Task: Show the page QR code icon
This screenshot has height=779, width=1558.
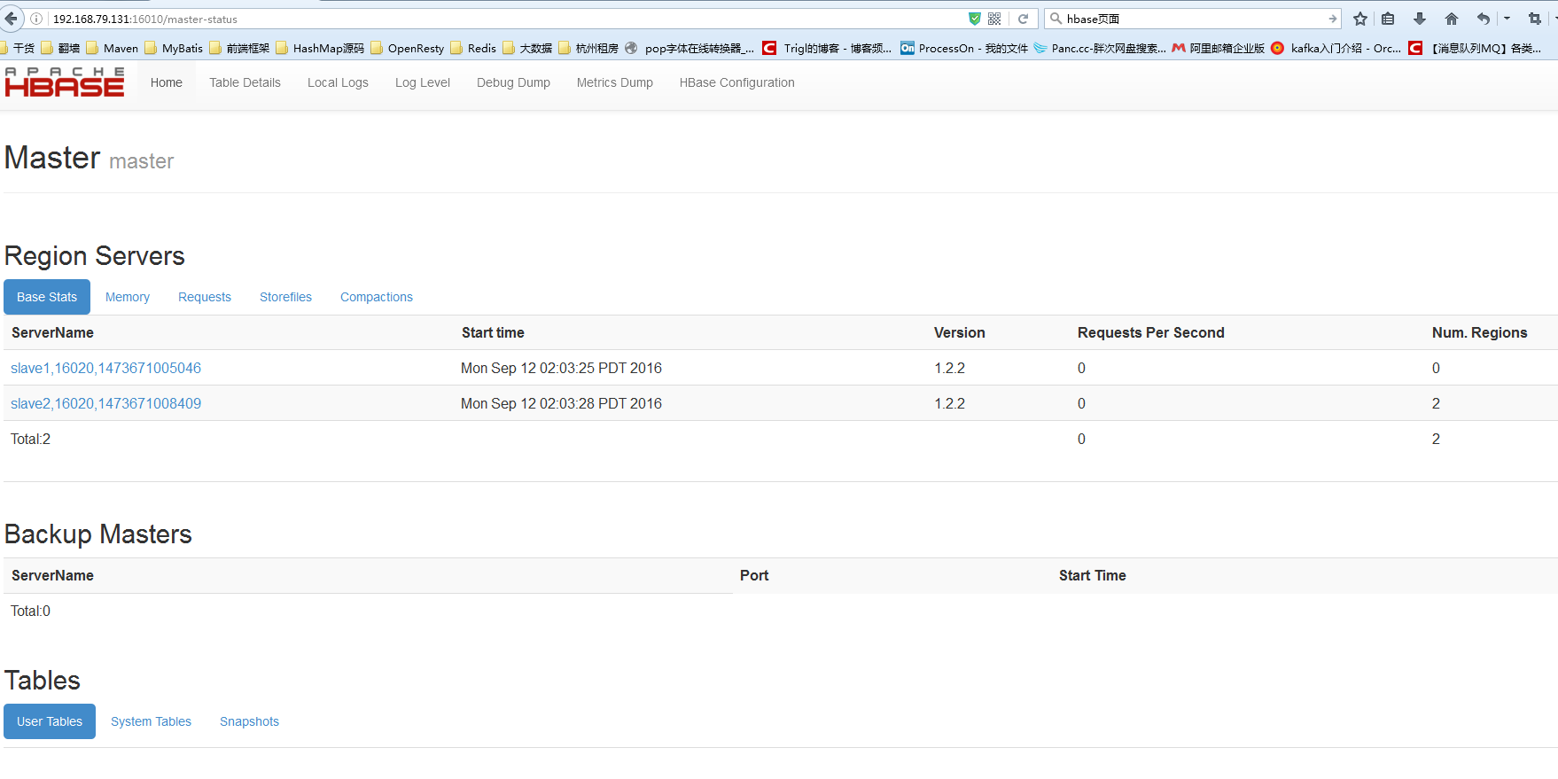Action: pyautogui.click(x=994, y=19)
